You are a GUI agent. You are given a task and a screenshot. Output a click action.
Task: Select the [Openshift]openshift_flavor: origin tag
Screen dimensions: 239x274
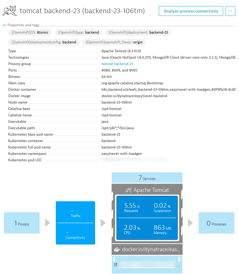[x=114, y=42]
